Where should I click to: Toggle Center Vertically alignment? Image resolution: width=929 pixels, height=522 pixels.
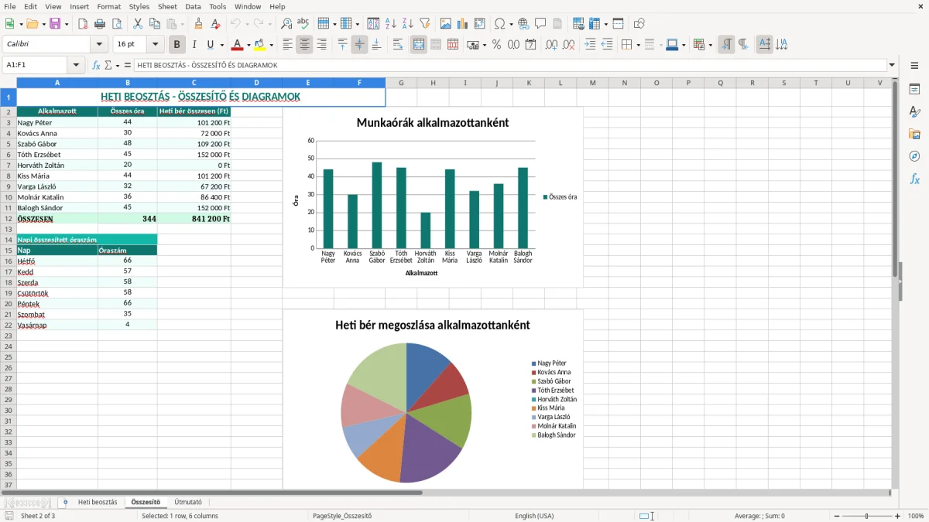coord(359,45)
